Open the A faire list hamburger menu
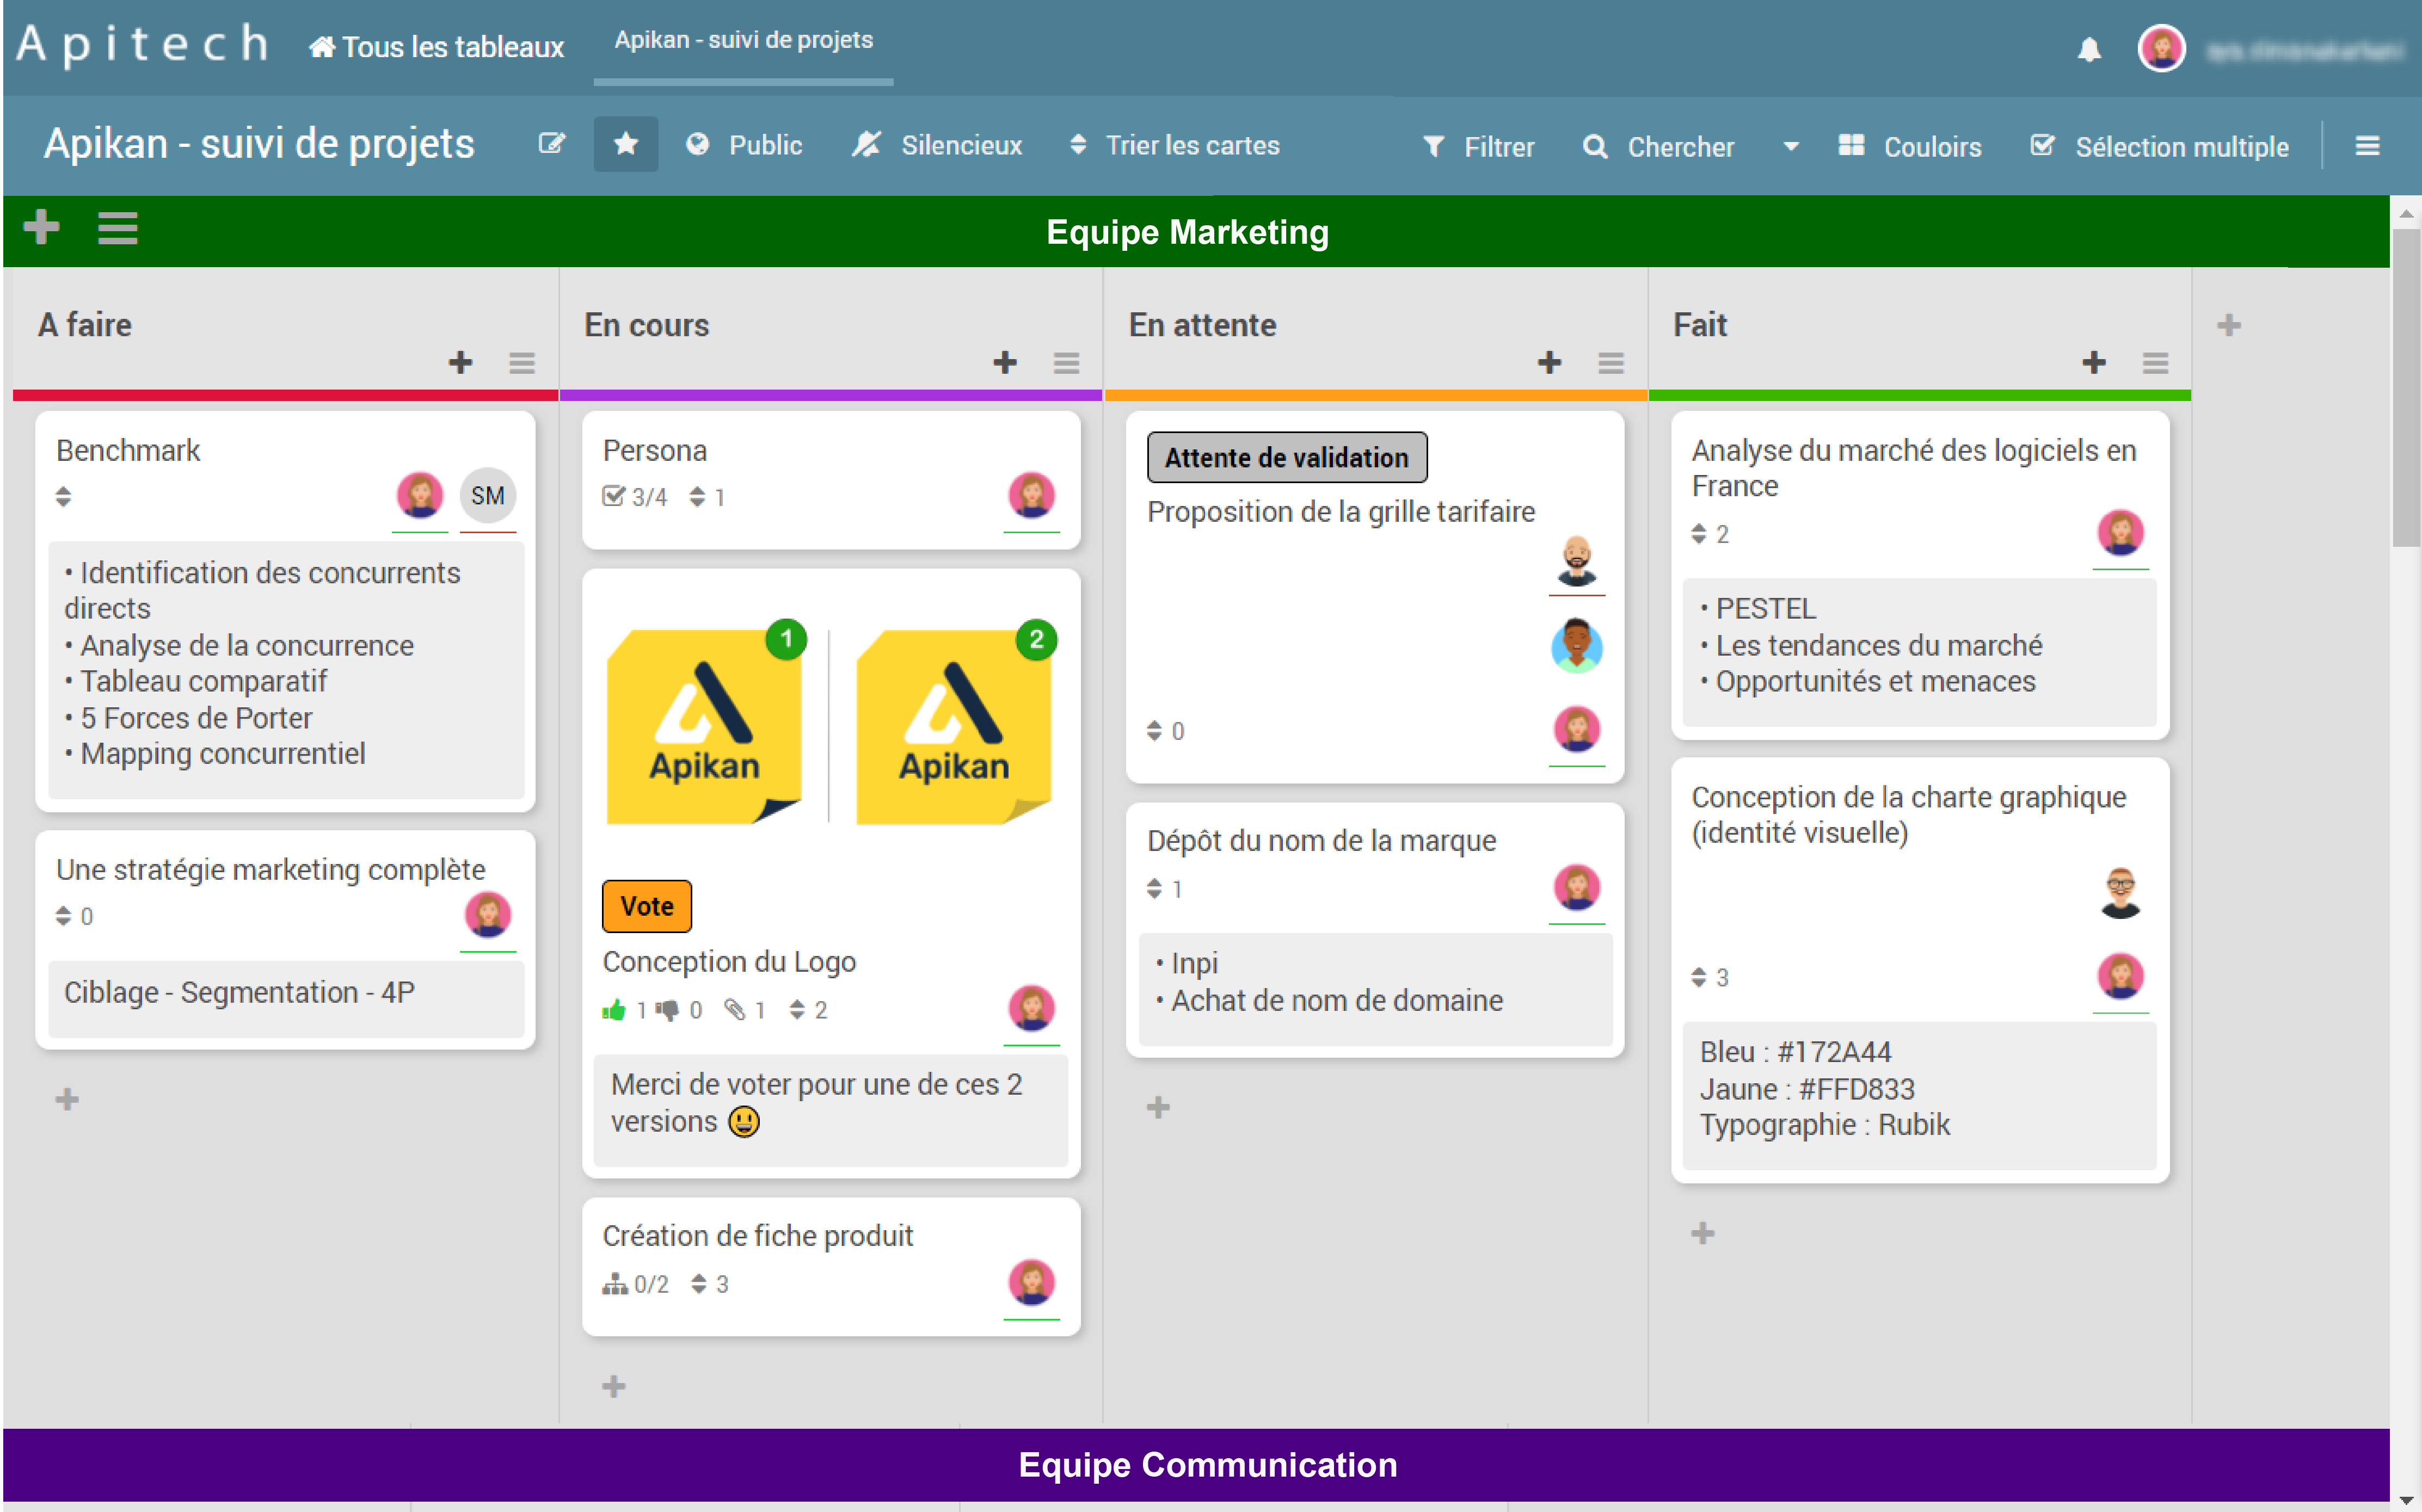Image resolution: width=2422 pixels, height=1512 pixels. click(x=521, y=363)
